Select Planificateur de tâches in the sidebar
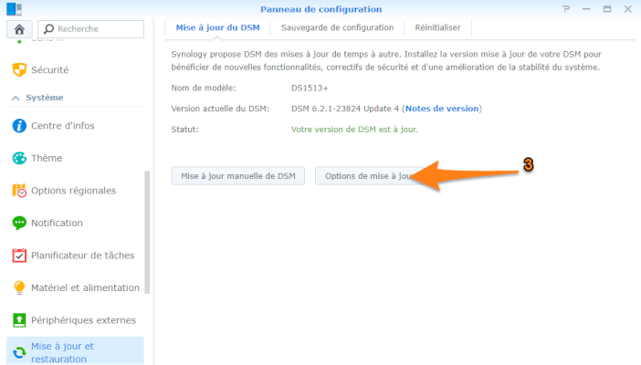The image size is (641, 365). [x=75, y=255]
